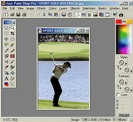
Task: Save the image with the floppy disk icon
Action: point(18,15)
